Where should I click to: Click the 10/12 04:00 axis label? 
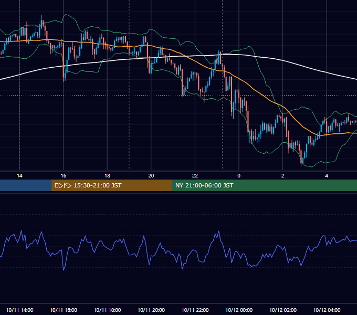(x=327, y=310)
